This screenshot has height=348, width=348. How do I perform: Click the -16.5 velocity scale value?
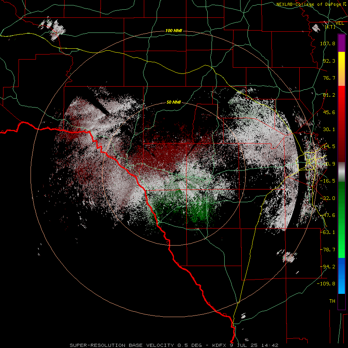[x=328, y=181]
